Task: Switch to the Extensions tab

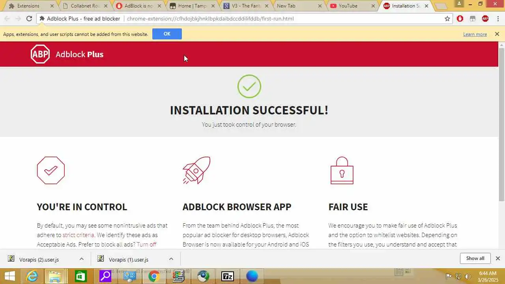Action: click(x=28, y=6)
